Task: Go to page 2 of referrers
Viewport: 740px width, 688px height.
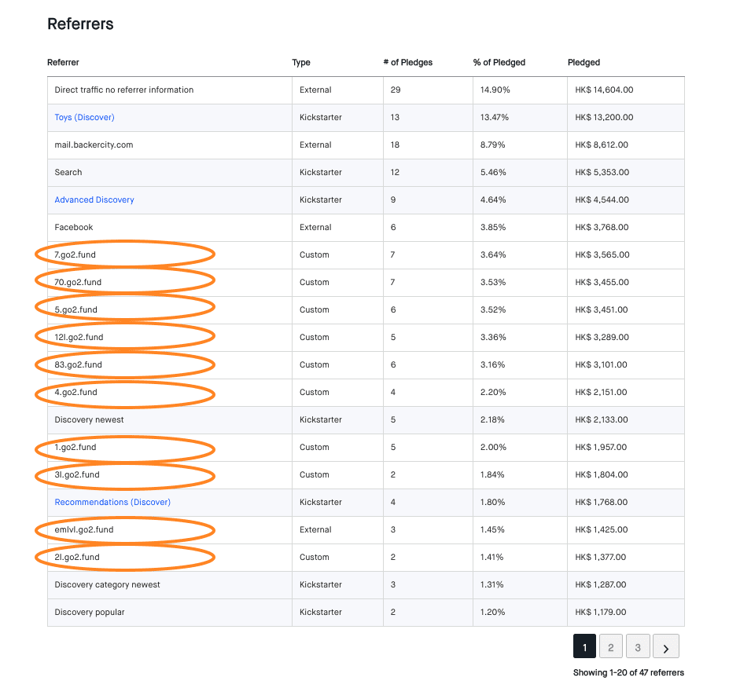Action: point(611,646)
